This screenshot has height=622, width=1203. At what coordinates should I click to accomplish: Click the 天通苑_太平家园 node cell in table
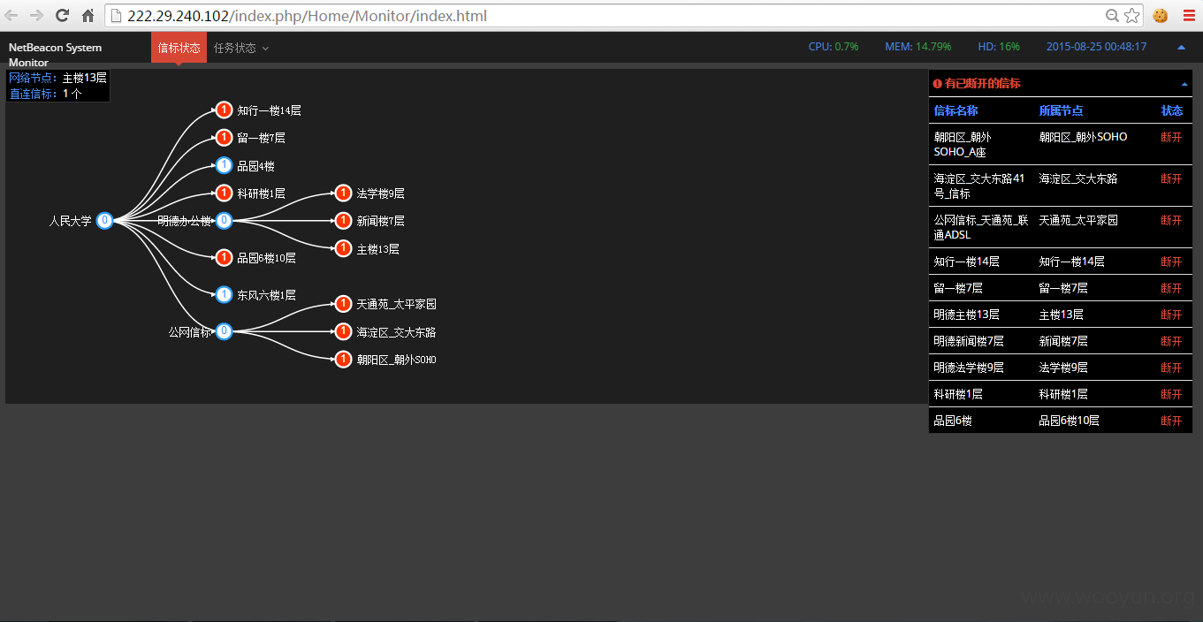[x=1078, y=220]
